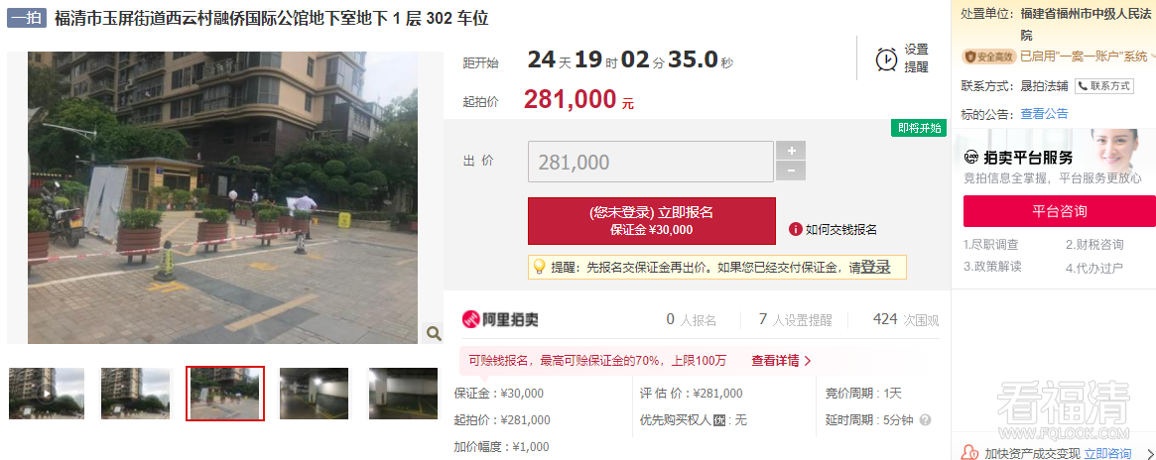Click the 阿里拍卖 logo
The image size is (1156, 460).
click(x=500, y=319)
